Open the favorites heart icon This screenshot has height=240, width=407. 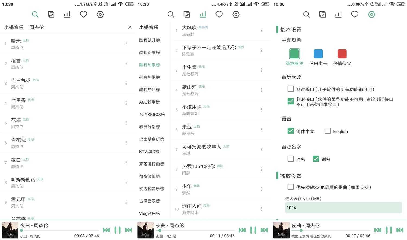219,14
